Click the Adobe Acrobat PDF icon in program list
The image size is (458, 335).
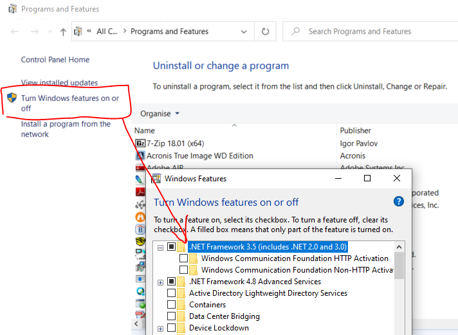pyautogui.click(x=140, y=192)
